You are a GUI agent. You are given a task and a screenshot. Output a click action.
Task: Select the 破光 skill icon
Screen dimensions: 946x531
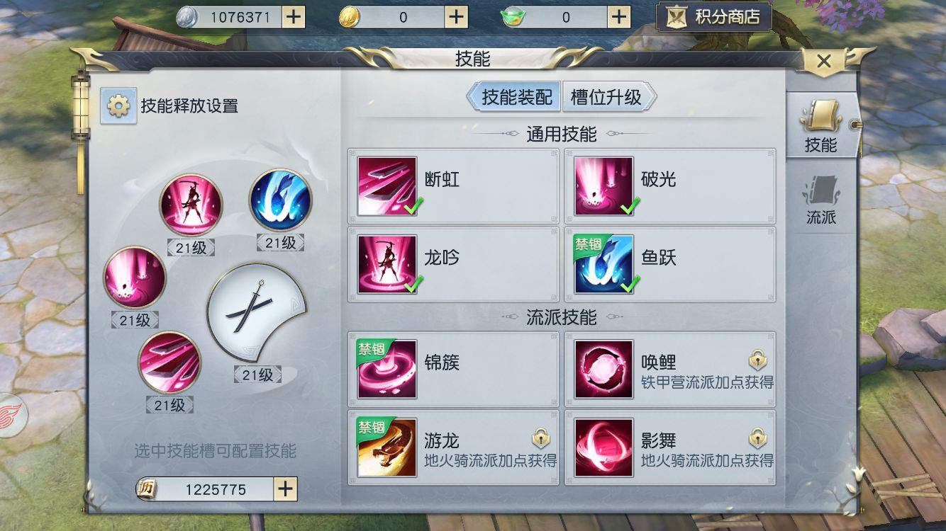click(603, 186)
